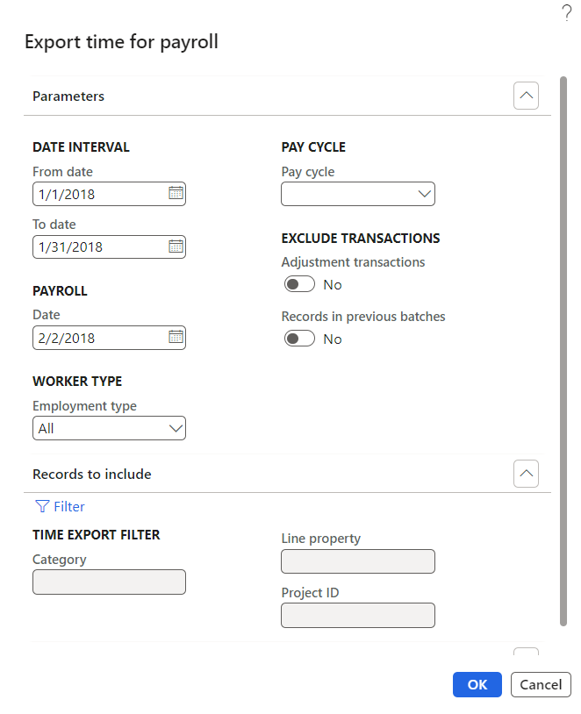
Task: Click the dialog vertical scrollbar
Action: click(x=563, y=351)
